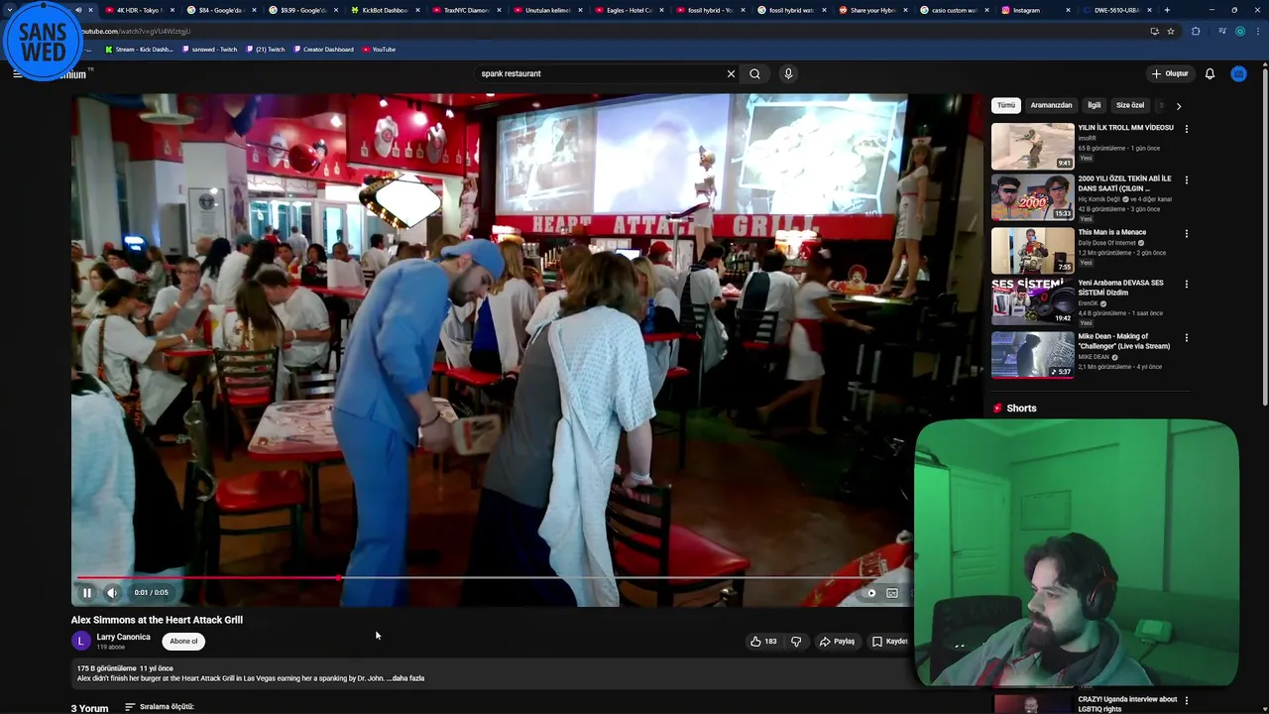Image resolution: width=1269 pixels, height=714 pixels.
Task: Save the video using the Kaydet button
Action: [890, 642]
